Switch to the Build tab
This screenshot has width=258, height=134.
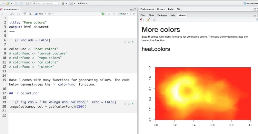[x=171, y=9]
